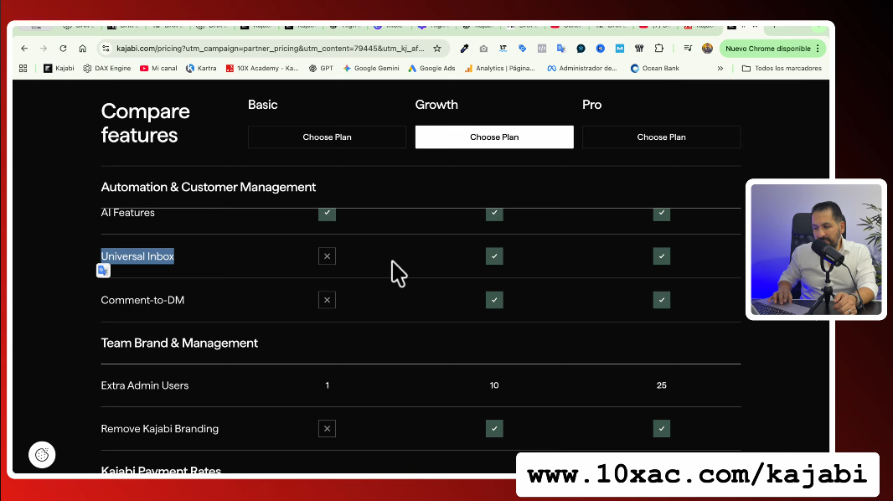
Task: Click Basic X for Remove Kajabi Branding
Action: pyautogui.click(x=327, y=429)
